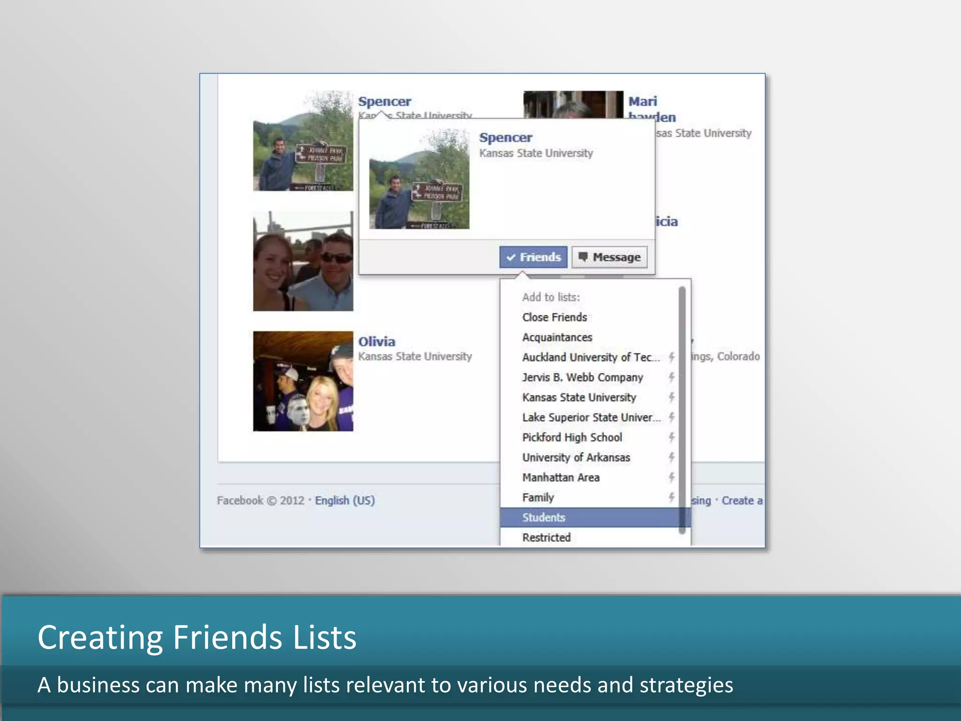Image resolution: width=961 pixels, height=721 pixels.
Task: Click Spencer's photo inside the hover popup
Action: click(x=419, y=179)
